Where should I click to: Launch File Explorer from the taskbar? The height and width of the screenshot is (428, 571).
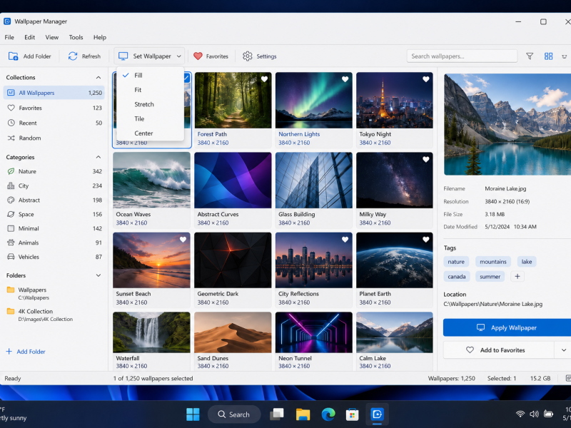(303, 414)
